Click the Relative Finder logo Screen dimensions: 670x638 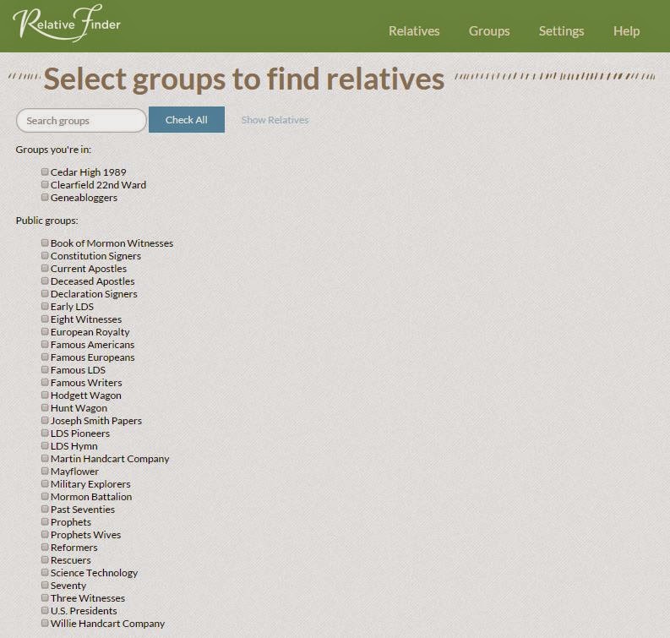tap(67, 24)
